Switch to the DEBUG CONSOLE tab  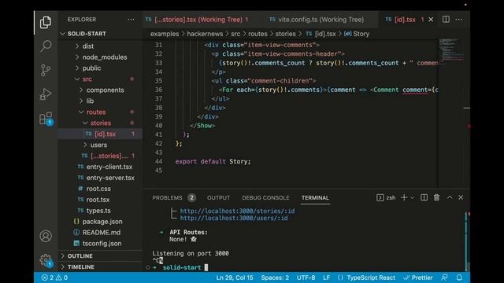(x=265, y=197)
